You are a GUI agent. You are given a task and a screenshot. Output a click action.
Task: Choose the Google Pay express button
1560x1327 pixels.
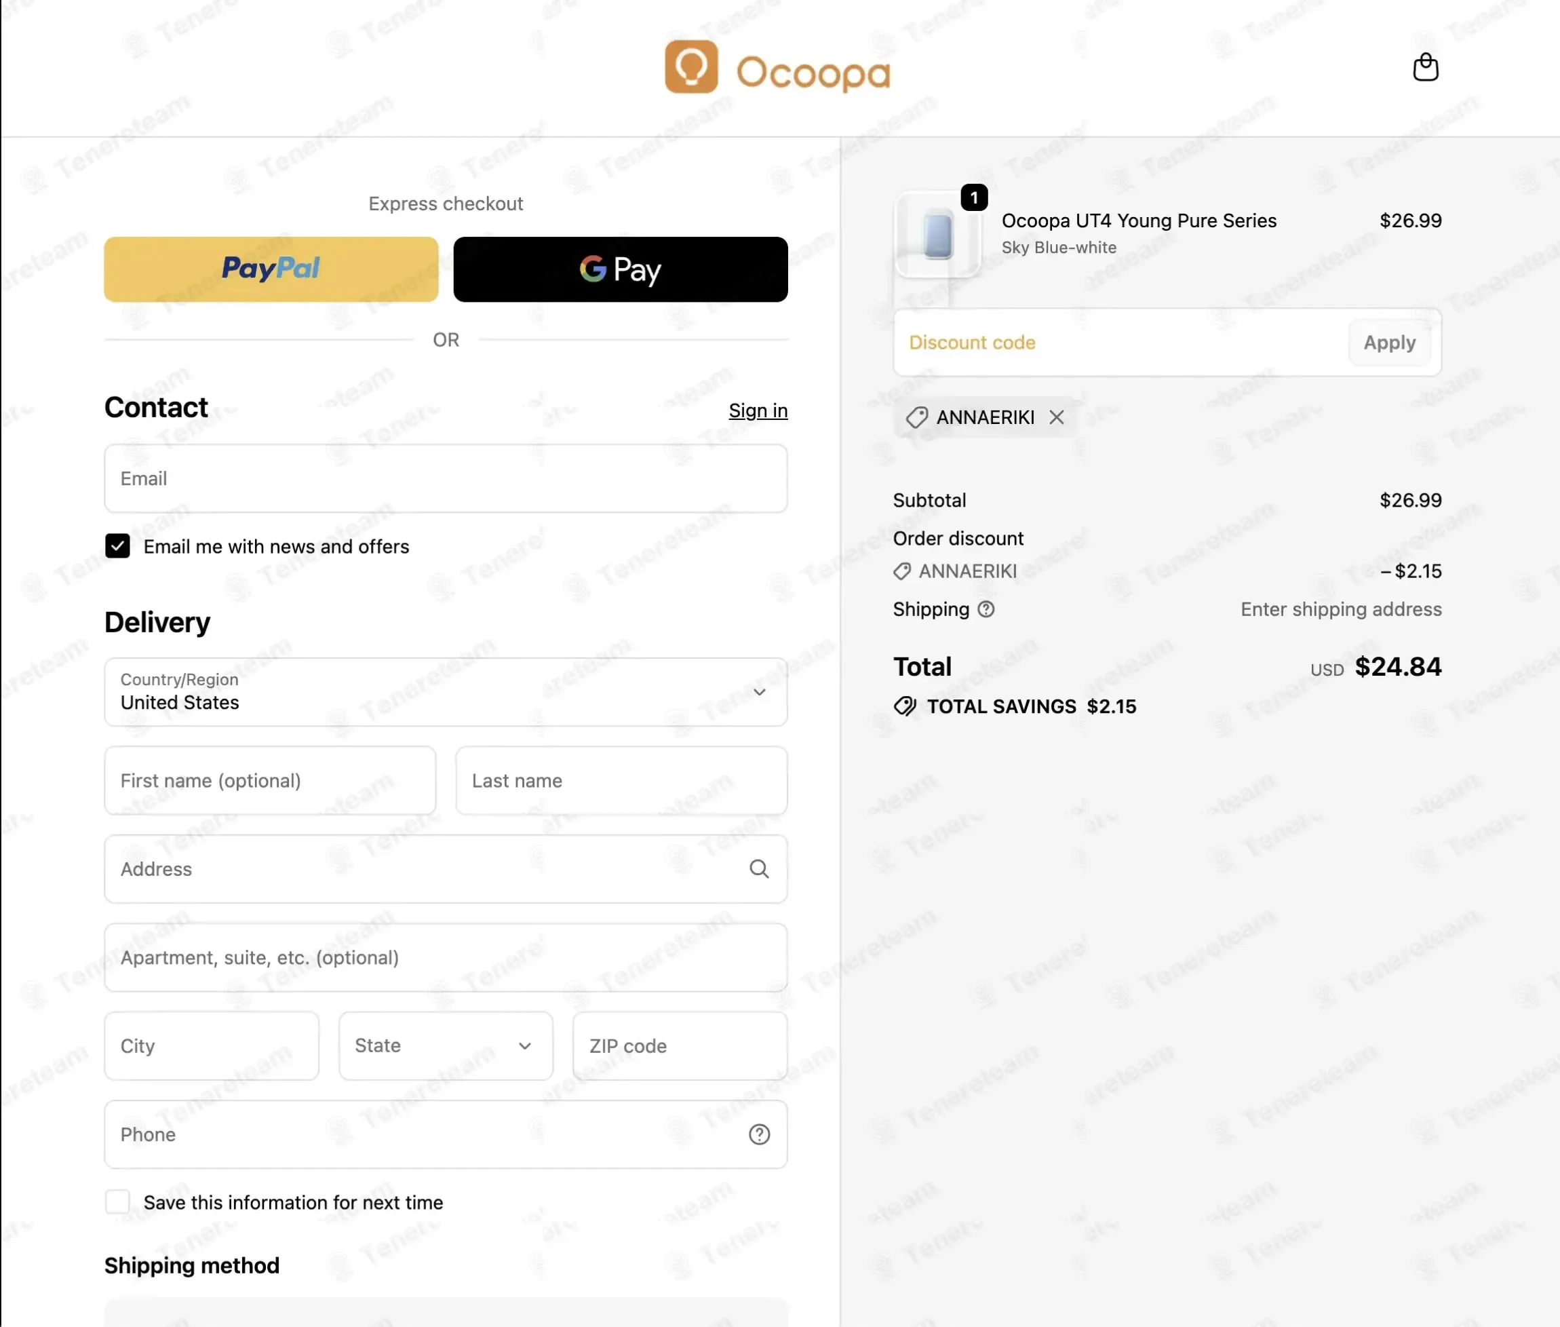coord(621,269)
